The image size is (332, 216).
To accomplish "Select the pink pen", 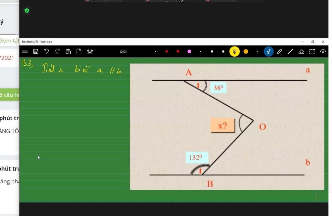I will point(189,51).
